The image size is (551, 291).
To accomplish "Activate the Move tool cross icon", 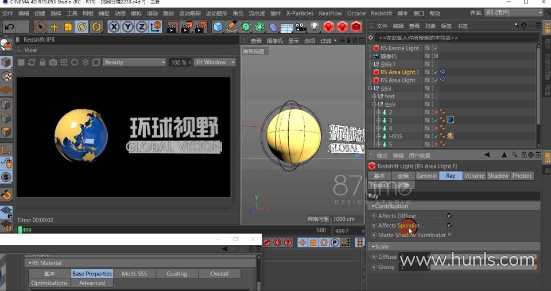I will [55, 27].
